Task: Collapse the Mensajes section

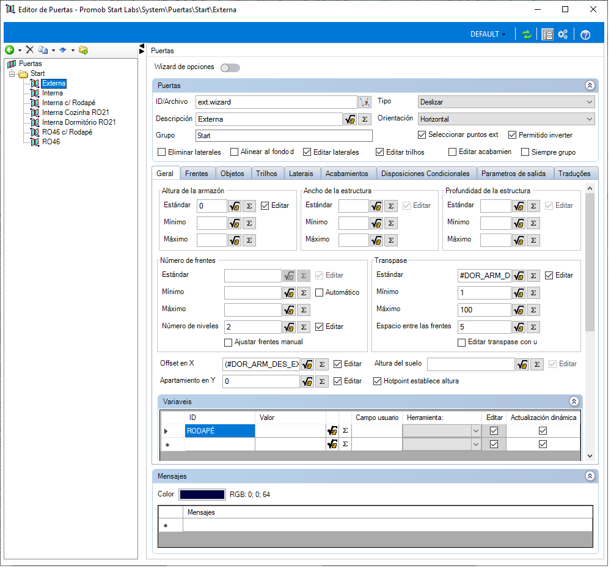Action: point(590,476)
